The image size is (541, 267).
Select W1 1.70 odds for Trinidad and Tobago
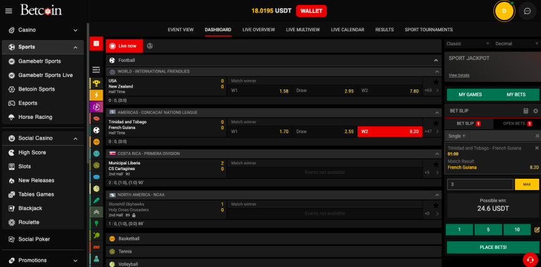point(259,131)
